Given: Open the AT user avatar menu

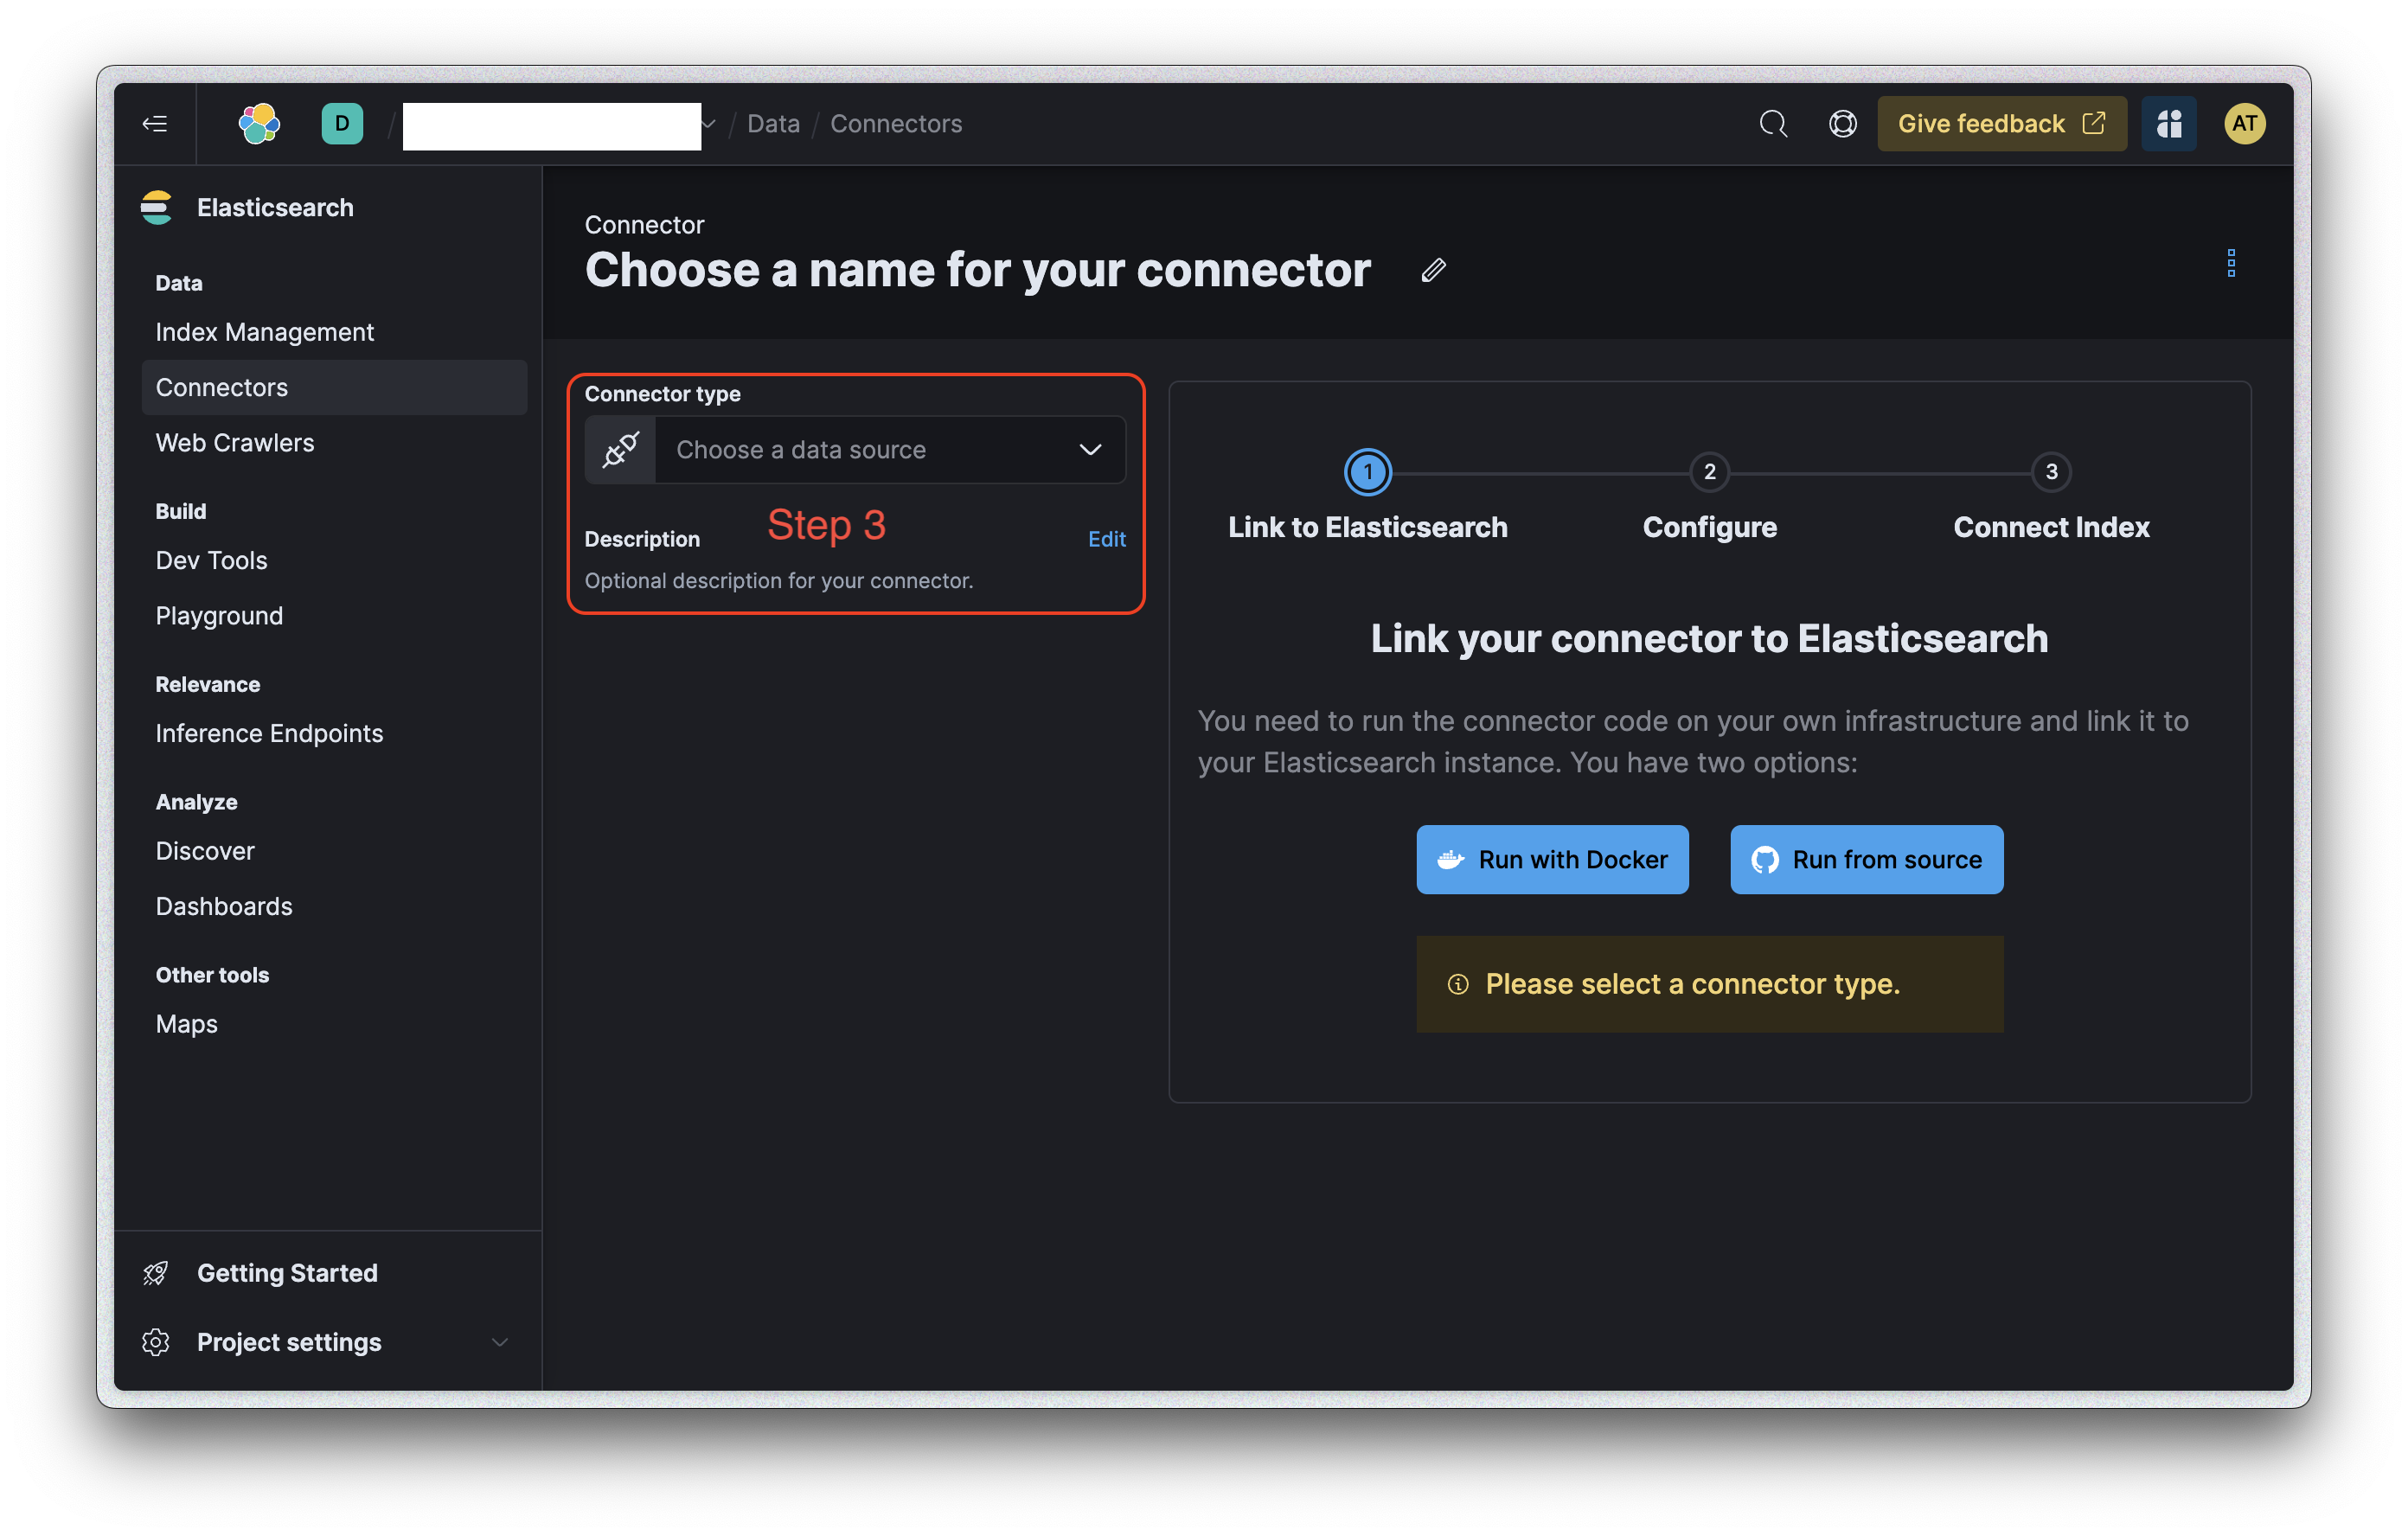Looking at the screenshot, I should coord(2245,124).
